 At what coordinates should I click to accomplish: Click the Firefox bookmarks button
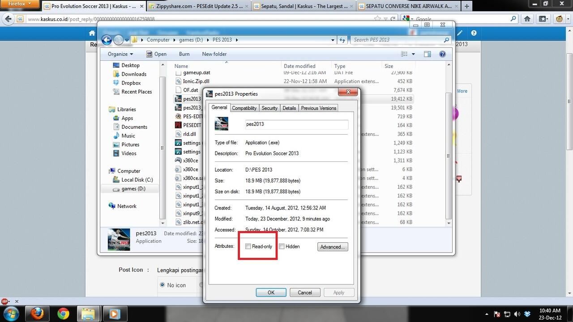543,19
